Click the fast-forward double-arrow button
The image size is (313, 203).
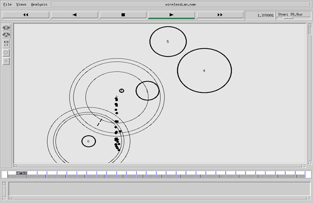(220, 15)
